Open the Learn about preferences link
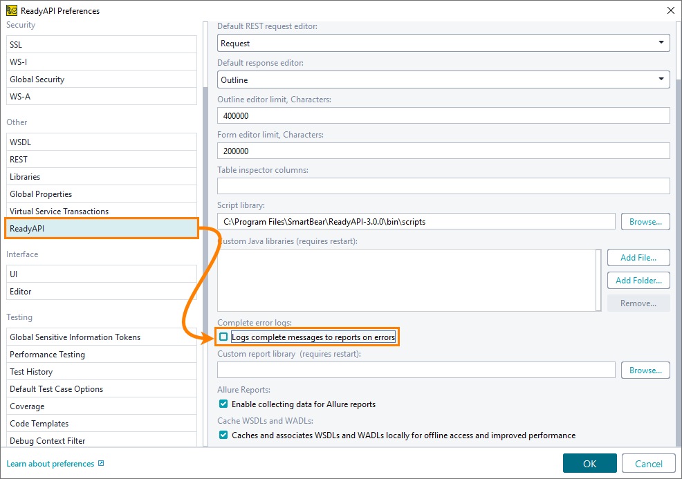Screen dimensions: 682x479 pos(51,463)
